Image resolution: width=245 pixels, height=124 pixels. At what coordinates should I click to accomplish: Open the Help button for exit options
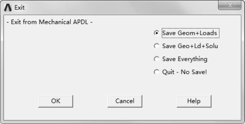[x=194, y=101]
